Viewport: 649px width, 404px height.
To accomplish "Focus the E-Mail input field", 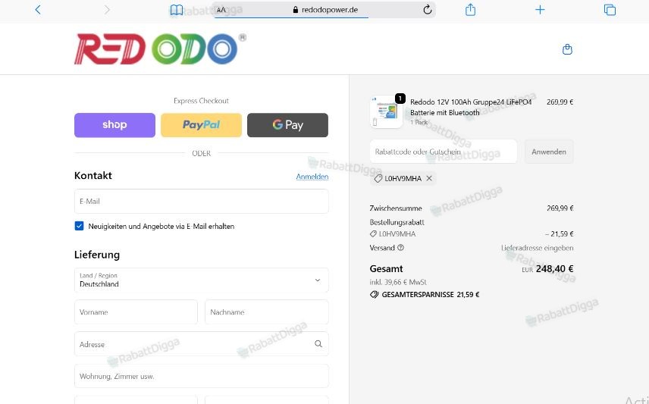I will tap(202, 202).
